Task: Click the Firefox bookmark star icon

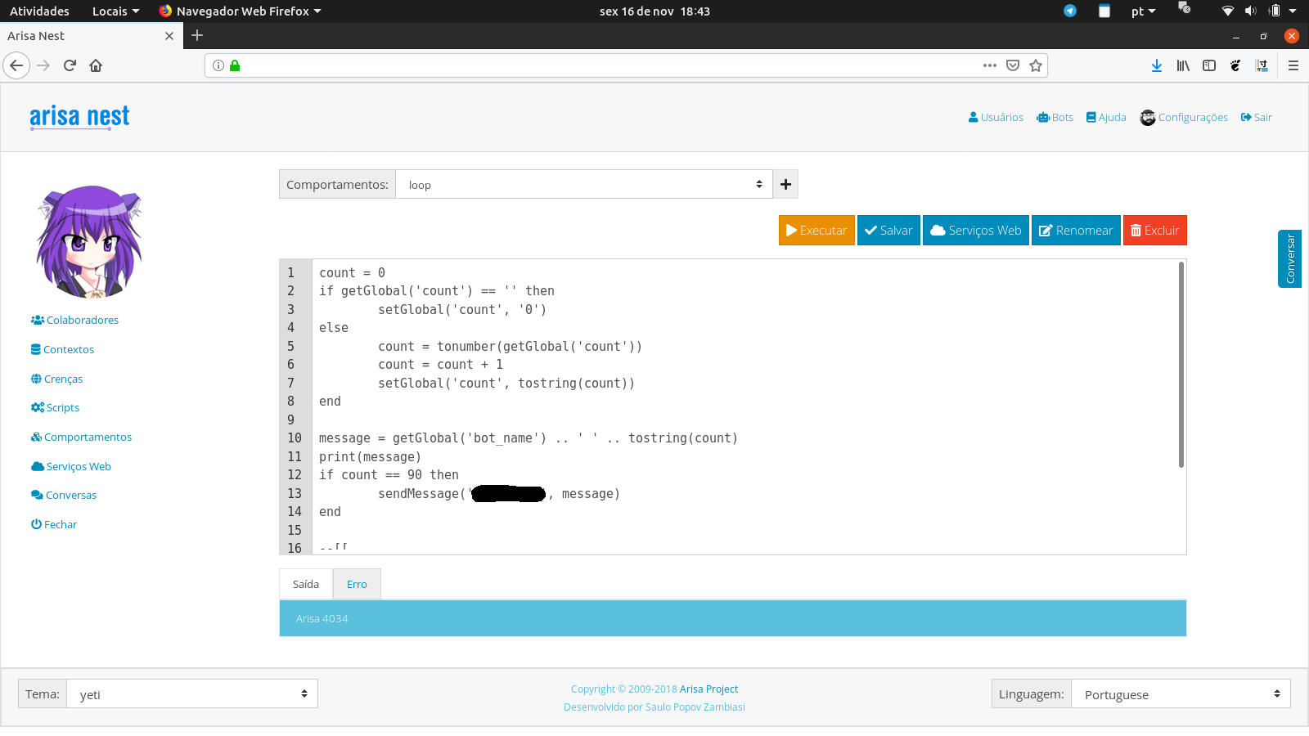Action: [1036, 65]
